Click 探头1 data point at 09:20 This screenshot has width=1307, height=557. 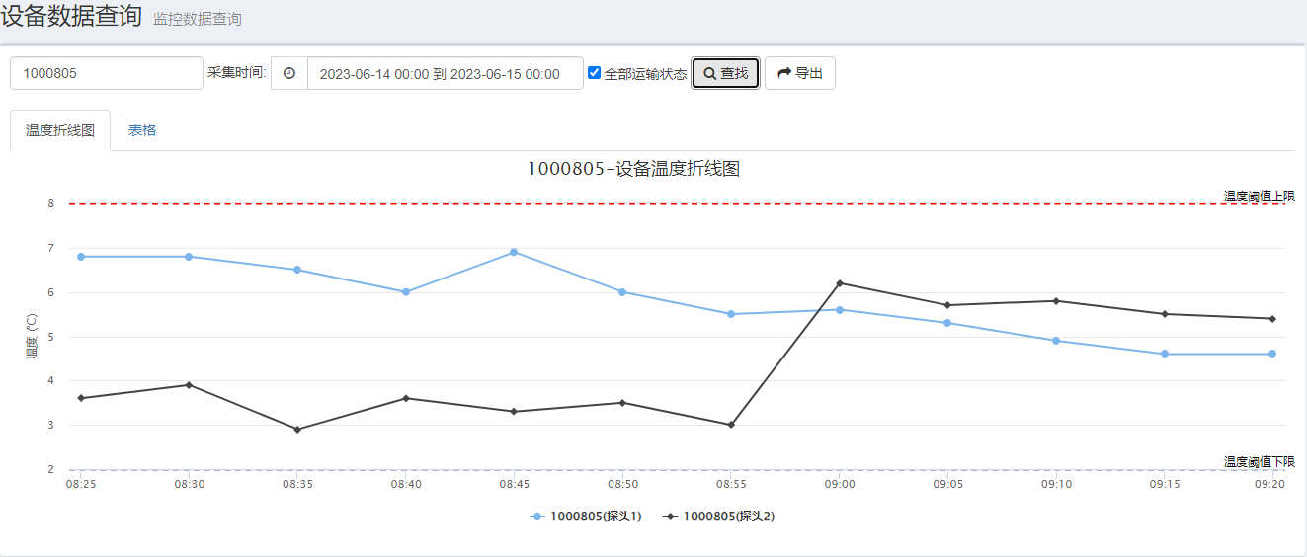pos(1272,354)
